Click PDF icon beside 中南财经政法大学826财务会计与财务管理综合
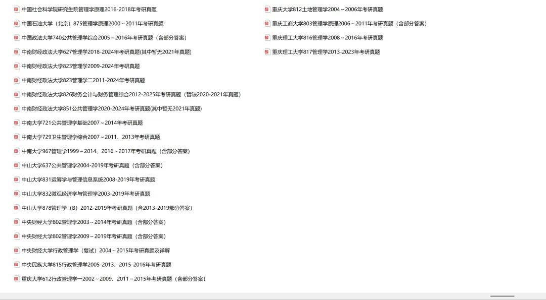546x300 pixels. [x=17, y=94]
